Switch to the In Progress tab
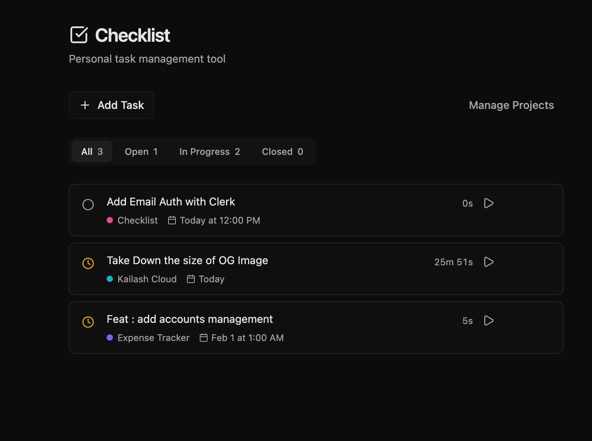This screenshot has height=441, width=592. (209, 151)
